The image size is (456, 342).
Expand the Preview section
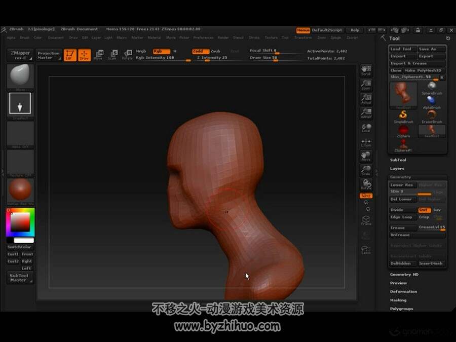pyautogui.click(x=398, y=283)
